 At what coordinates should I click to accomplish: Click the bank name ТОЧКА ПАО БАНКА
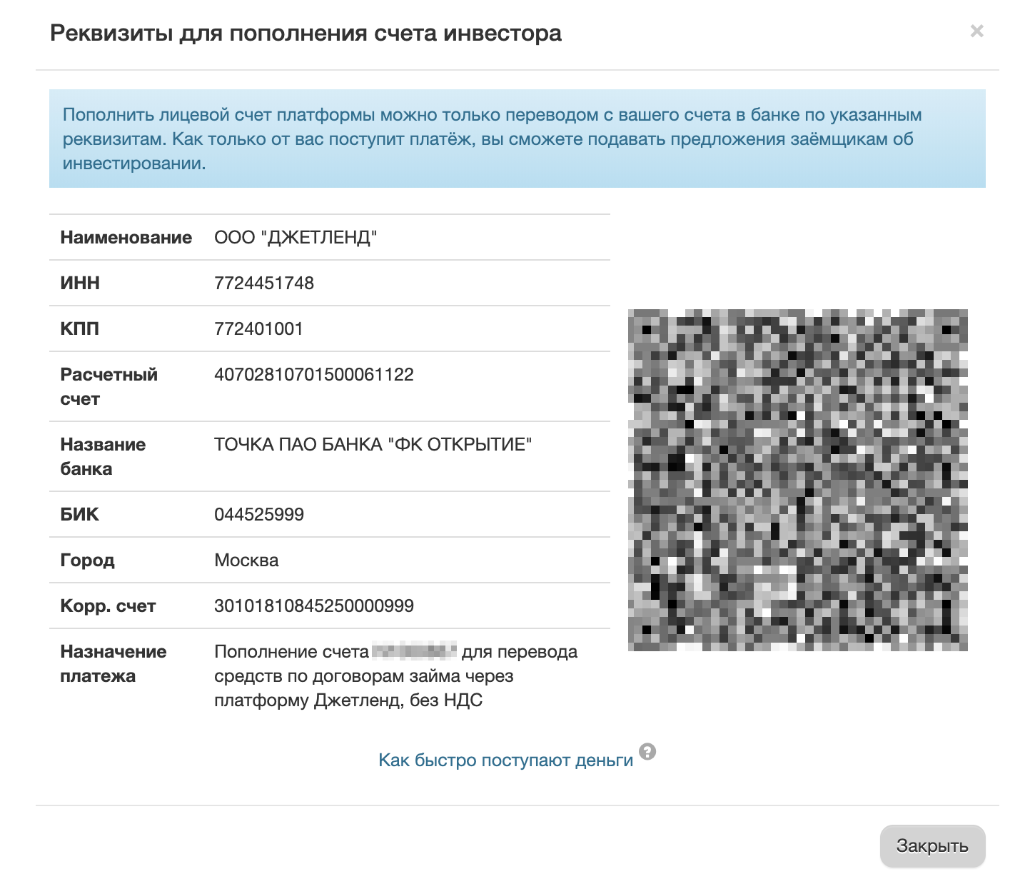click(x=373, y=444)
